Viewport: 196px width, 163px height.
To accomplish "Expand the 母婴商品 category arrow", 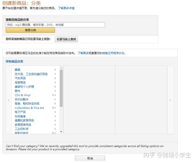I will coord(55,82).
